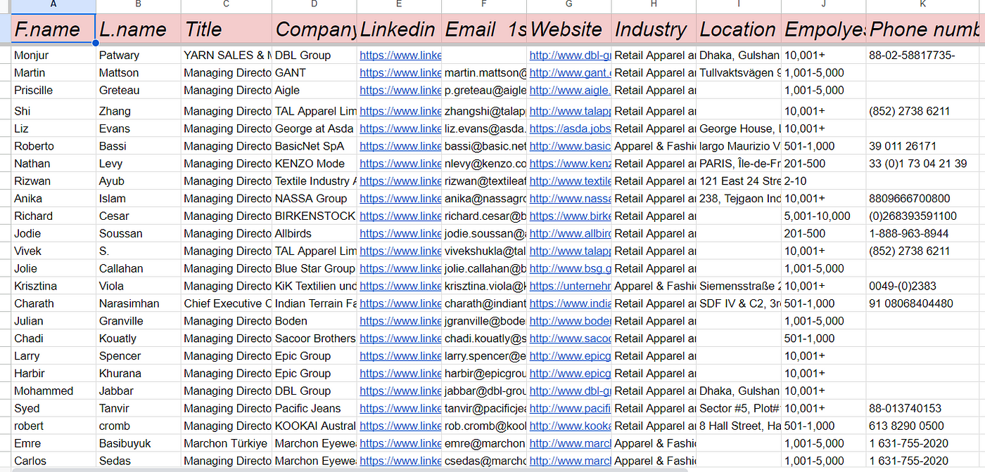Open the www.boden website link
985x472 pixels.
tap(571, 321)
